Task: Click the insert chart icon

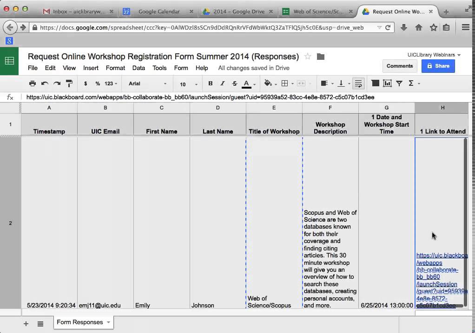Action: 388,83
